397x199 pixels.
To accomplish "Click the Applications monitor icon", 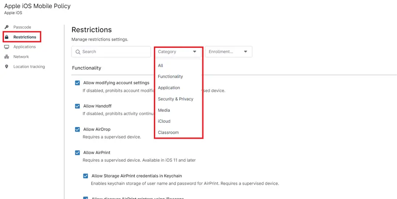I will tap(7, 47).
